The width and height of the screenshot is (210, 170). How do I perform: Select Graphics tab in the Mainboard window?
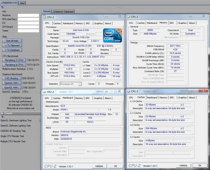(98, 98)
